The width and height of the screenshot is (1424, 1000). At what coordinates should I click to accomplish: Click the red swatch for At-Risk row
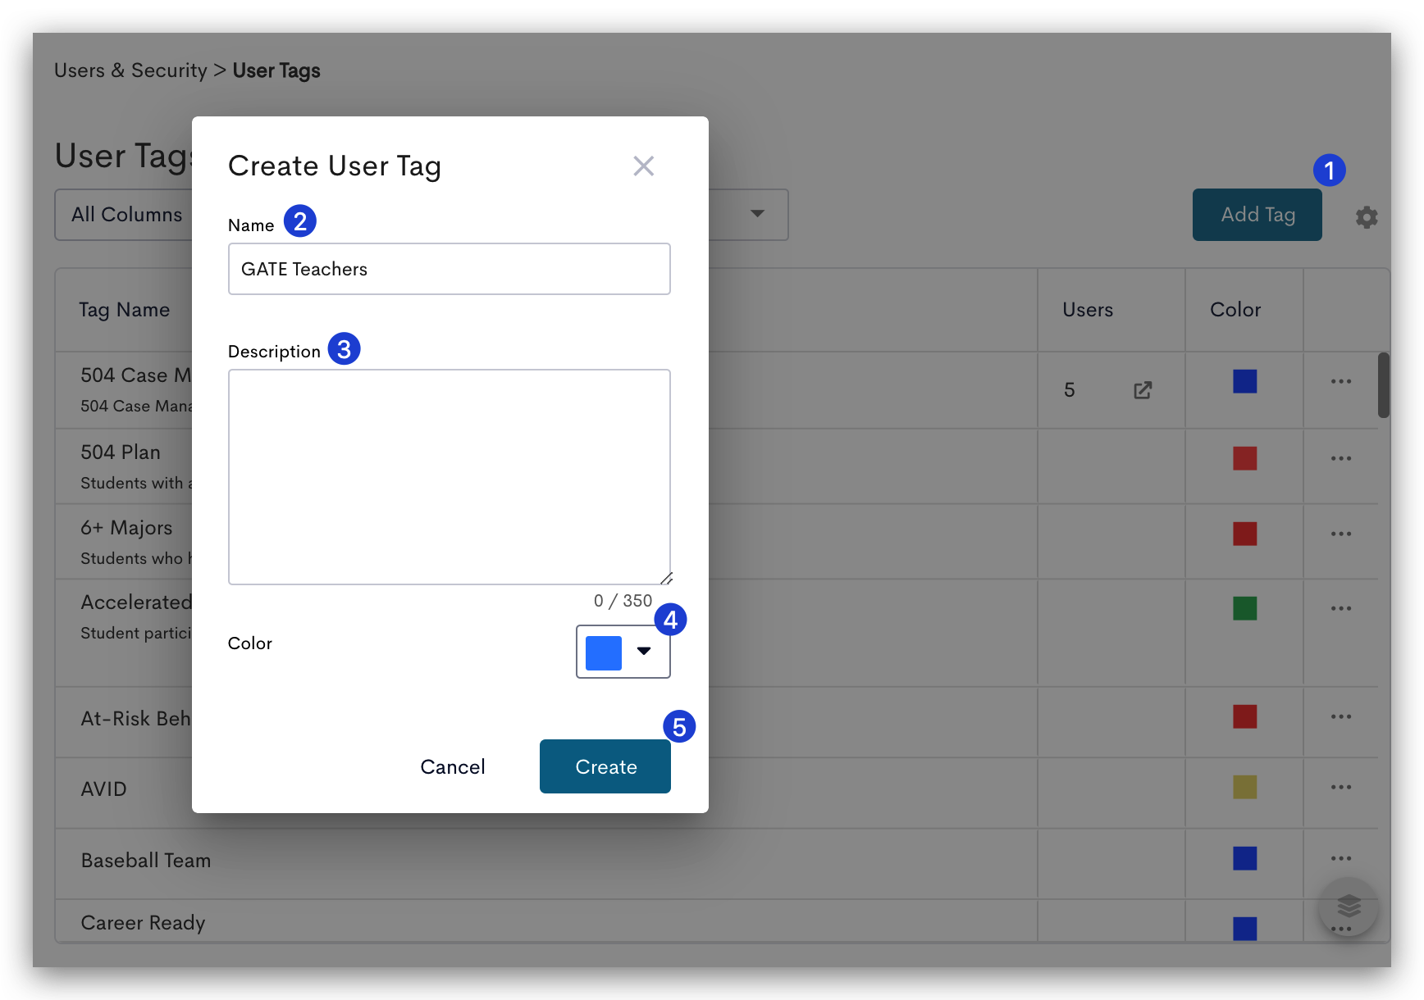pos(1245,716)
